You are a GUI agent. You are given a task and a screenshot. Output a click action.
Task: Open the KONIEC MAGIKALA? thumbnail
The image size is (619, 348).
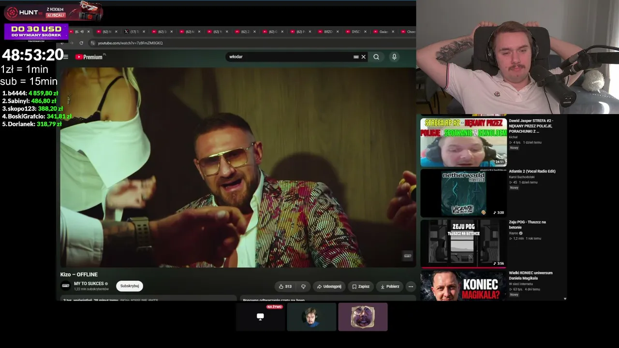pos(463,285)
